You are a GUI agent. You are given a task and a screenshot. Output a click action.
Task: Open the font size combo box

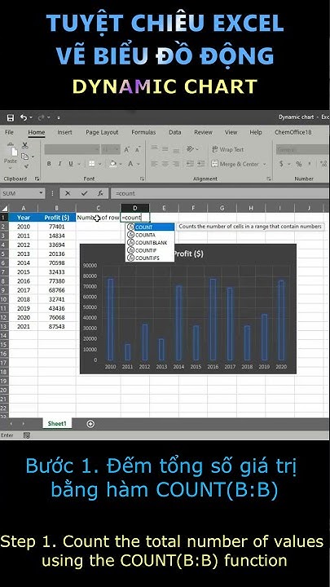coord(111,149)
